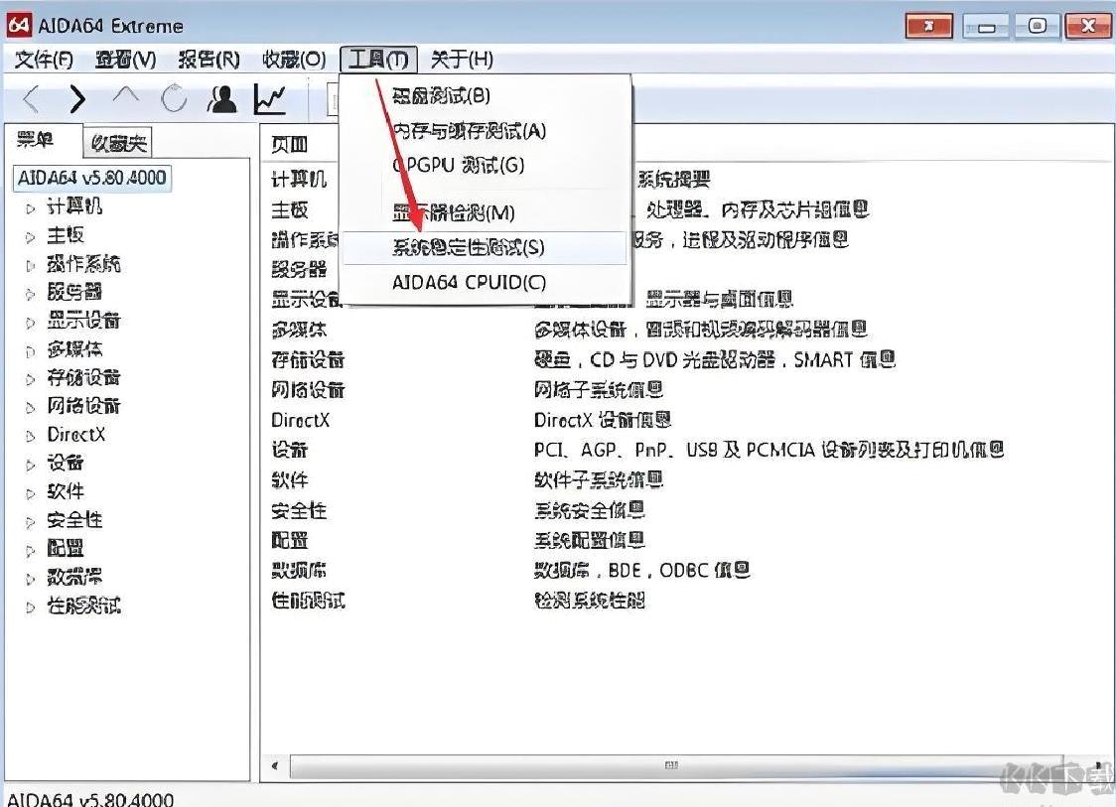Expand the 计算机 tree node
Viewport: 1116px width, 807px height.
pyautogui.click(x=30, y=208)
